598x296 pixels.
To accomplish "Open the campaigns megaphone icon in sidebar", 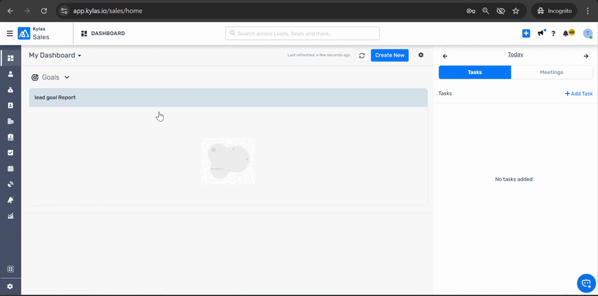I will point(11,200).
